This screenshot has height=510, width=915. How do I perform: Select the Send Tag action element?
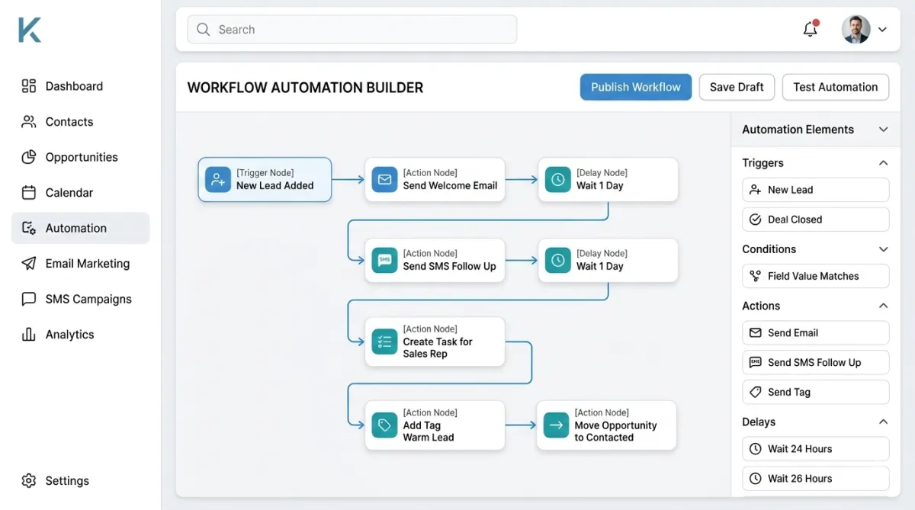pyautogui.click(x=815, y=392)
